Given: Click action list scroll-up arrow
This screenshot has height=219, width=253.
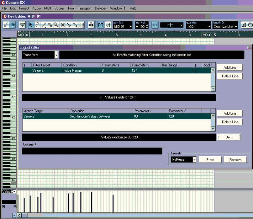Looking at the screenshot, I should tap(213, 116).
